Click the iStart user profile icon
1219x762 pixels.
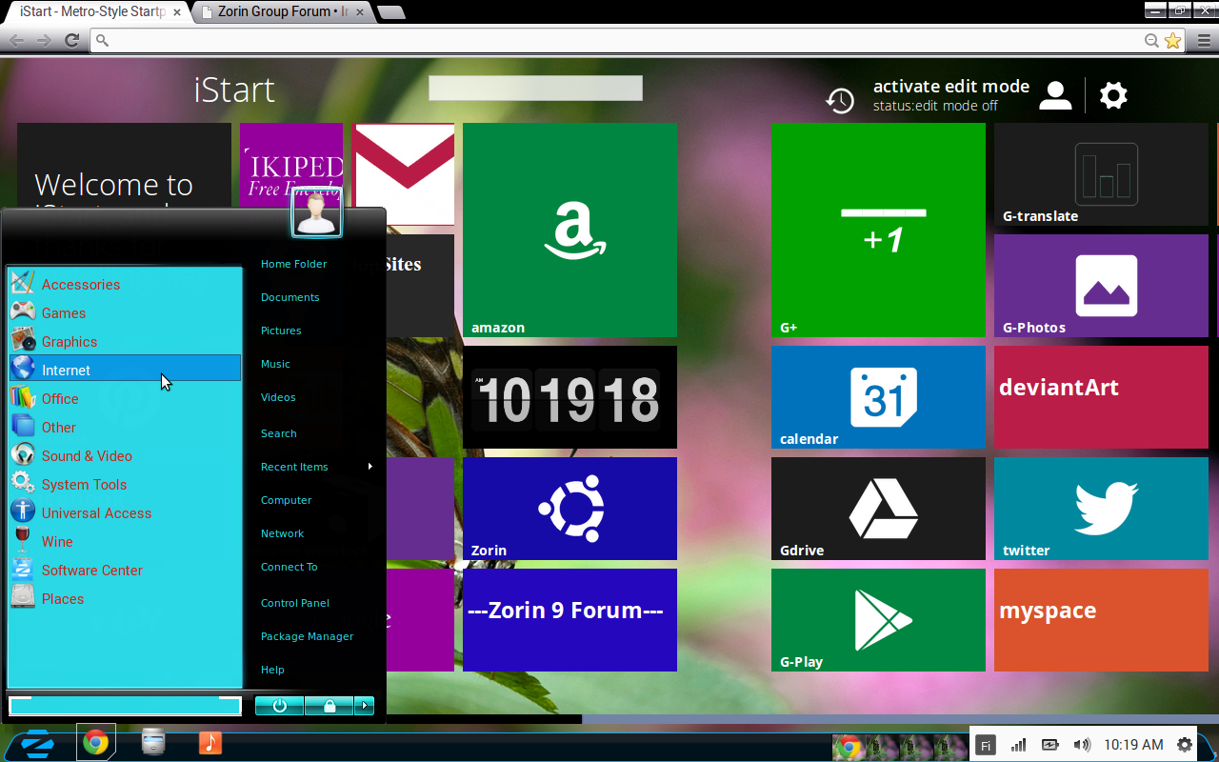[1055, 95]
